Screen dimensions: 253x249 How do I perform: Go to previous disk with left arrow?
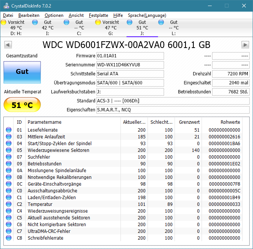tap(8, 45)
